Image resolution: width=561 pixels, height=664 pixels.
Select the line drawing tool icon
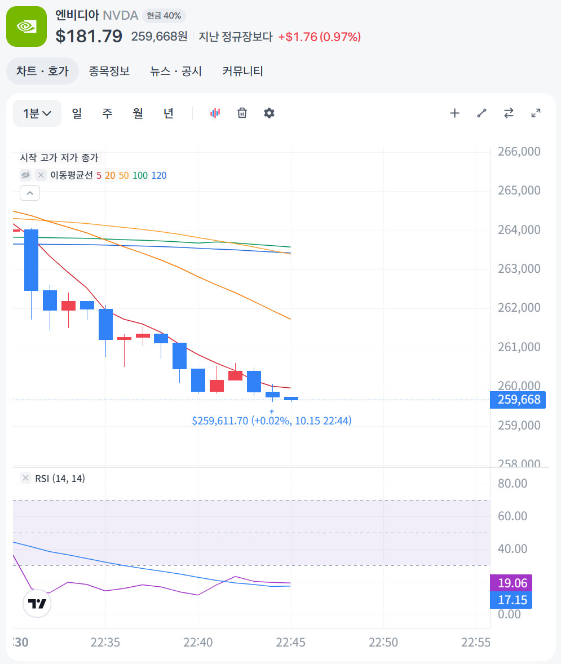(x=482, y=113)
